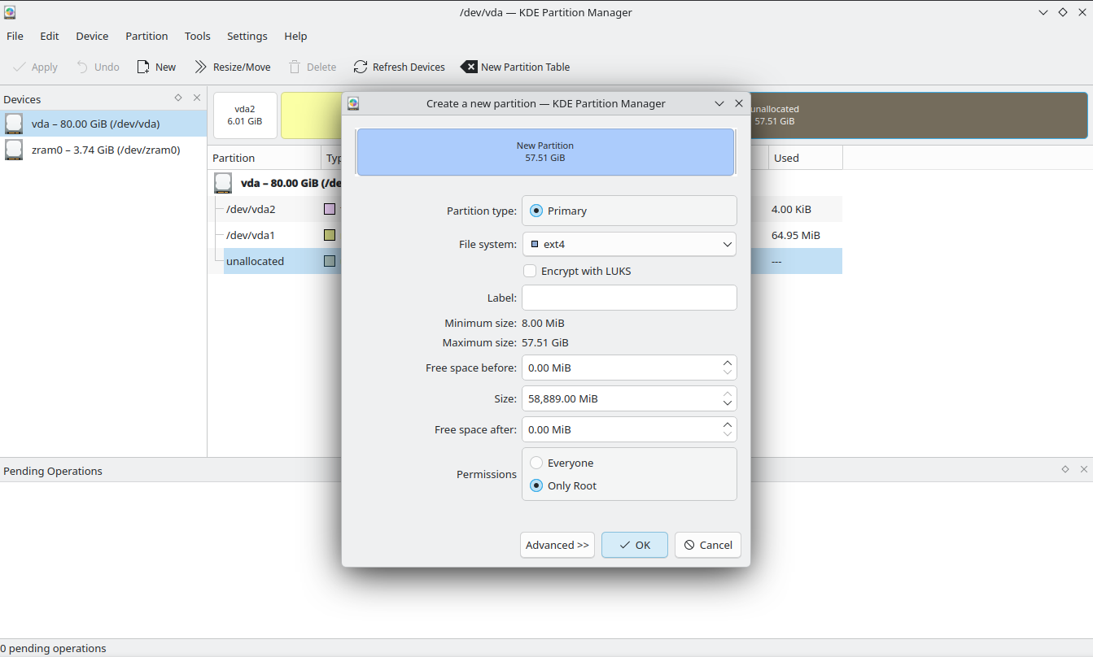The image size is (1093, 657).
Task: Float the Devices panel with diamond icon
Action: (x=178, y=98)
